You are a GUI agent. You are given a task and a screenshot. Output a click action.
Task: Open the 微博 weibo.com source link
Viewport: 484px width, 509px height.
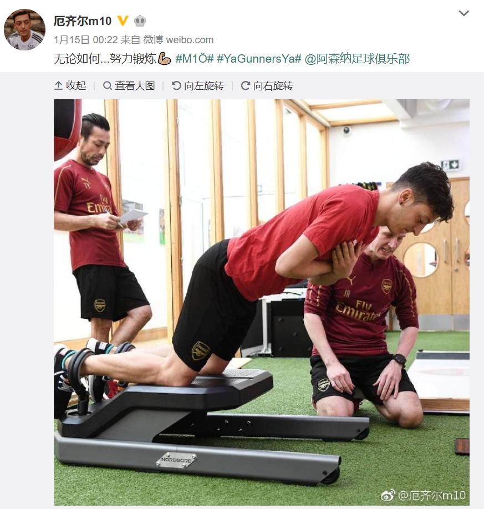[x=179, y=40]
